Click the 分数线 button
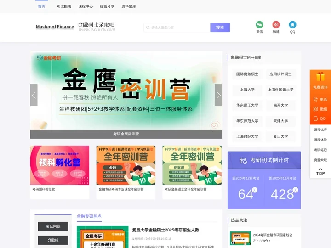This screenshot has width=331, height=248. click(53, 240)
